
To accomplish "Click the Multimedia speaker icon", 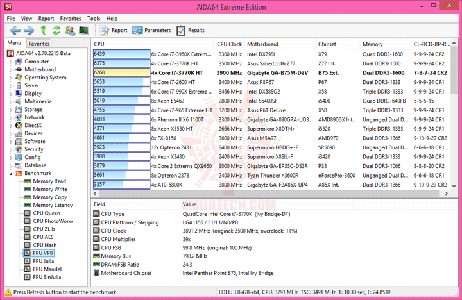I will pyautogui.click(x=19, y=101).
